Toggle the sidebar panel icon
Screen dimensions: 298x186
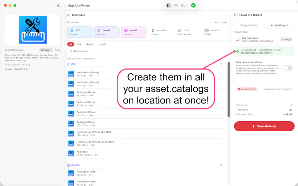[59, 5]
